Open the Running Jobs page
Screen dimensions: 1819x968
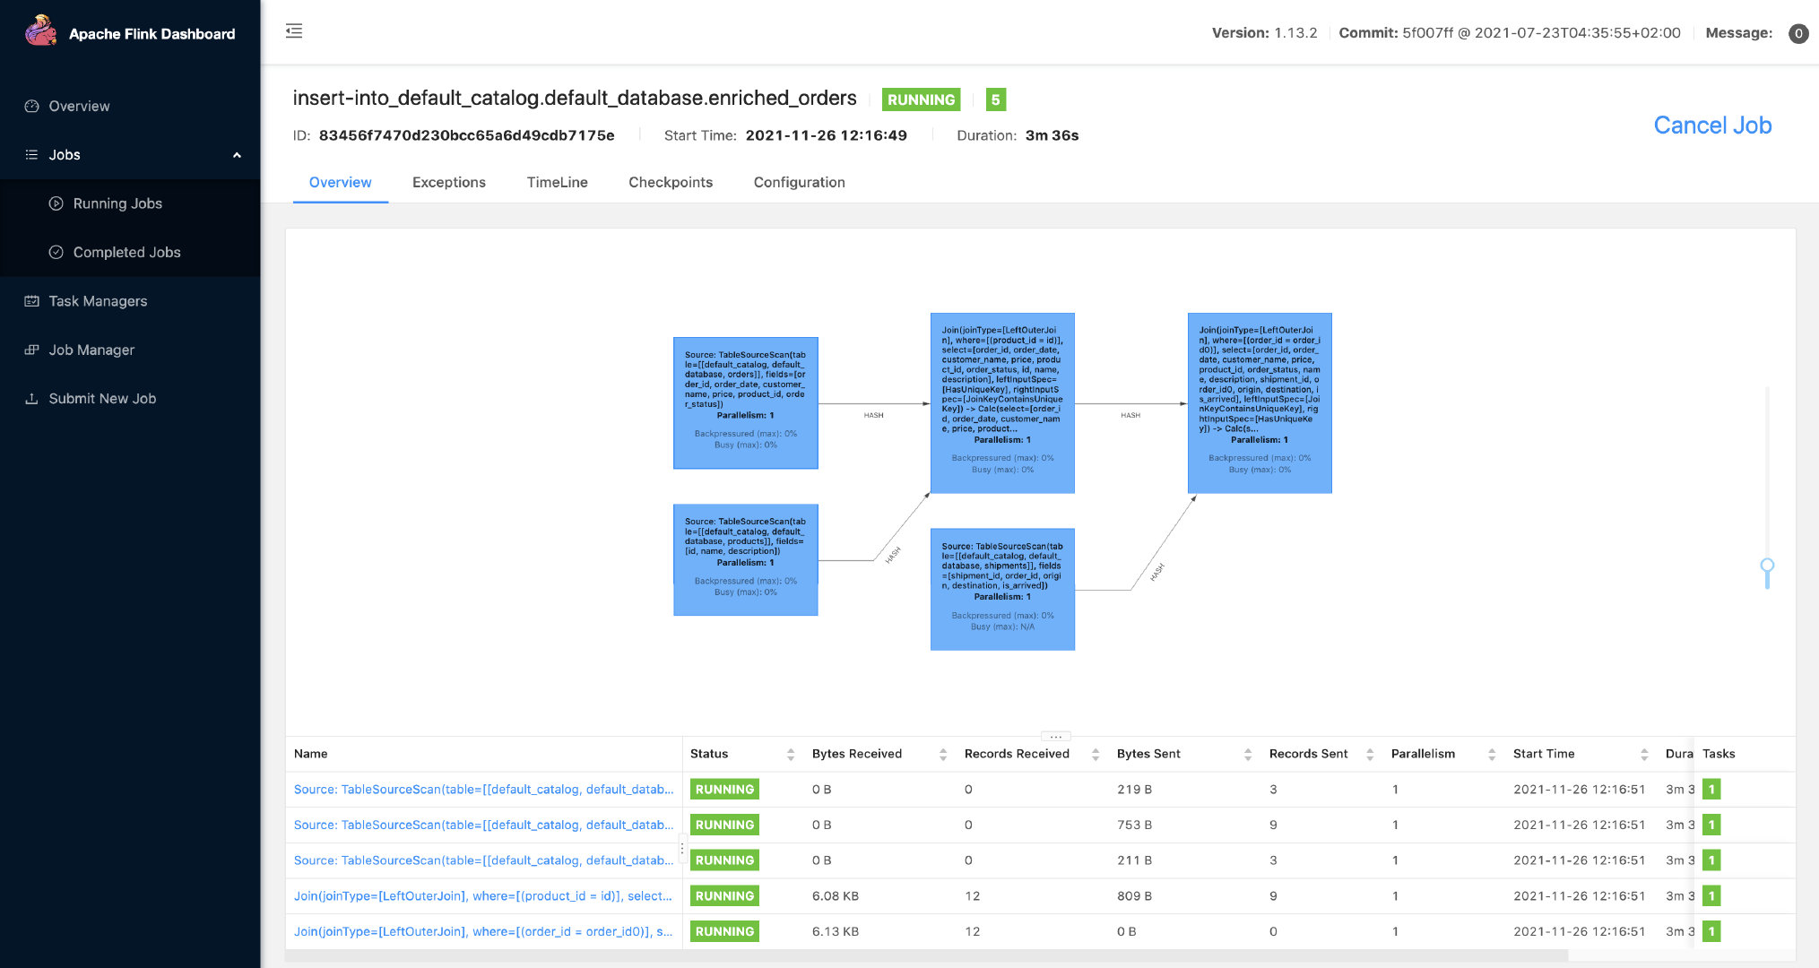(117, 203)
